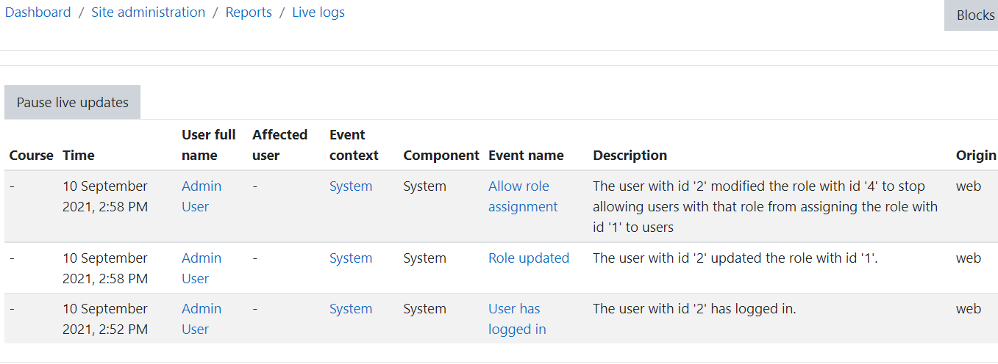Go to Site administration breadcrumb
Screen dimensions: 998x364
(x=148, y=12)
